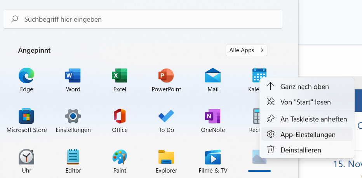
Task: Choose 'An Taskleiste anheften'
Action: point(307,119)
